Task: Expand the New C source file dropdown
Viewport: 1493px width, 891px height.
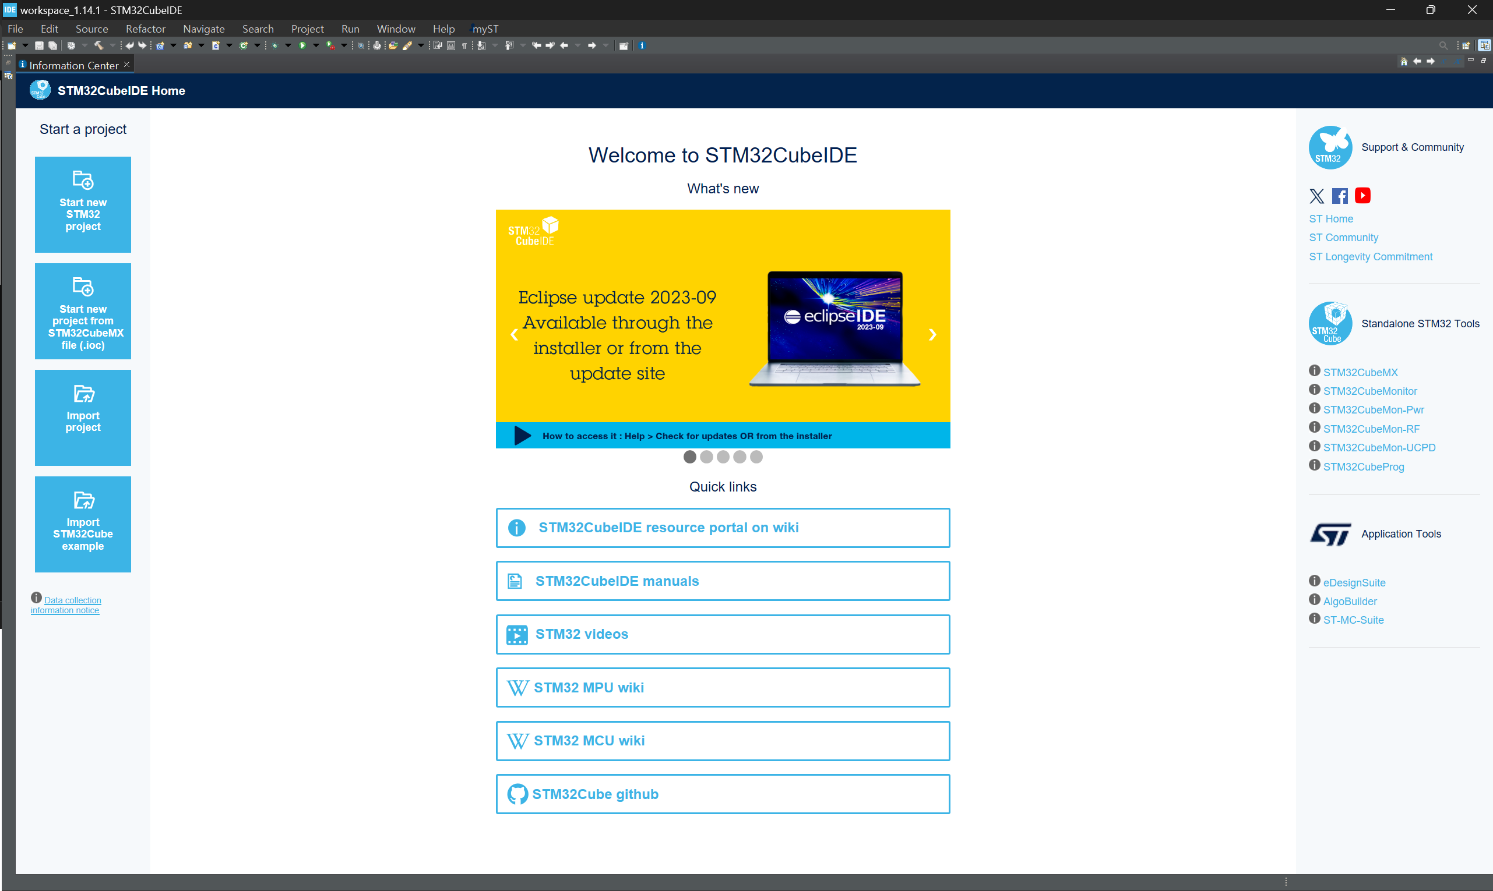Action: (229, 45)
